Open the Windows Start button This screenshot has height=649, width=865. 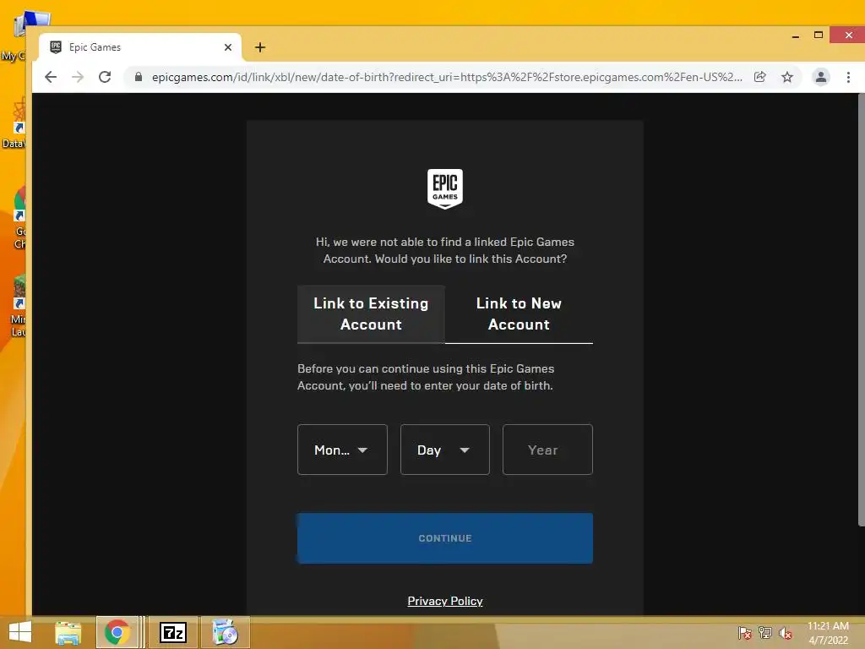tap(20, 632)
